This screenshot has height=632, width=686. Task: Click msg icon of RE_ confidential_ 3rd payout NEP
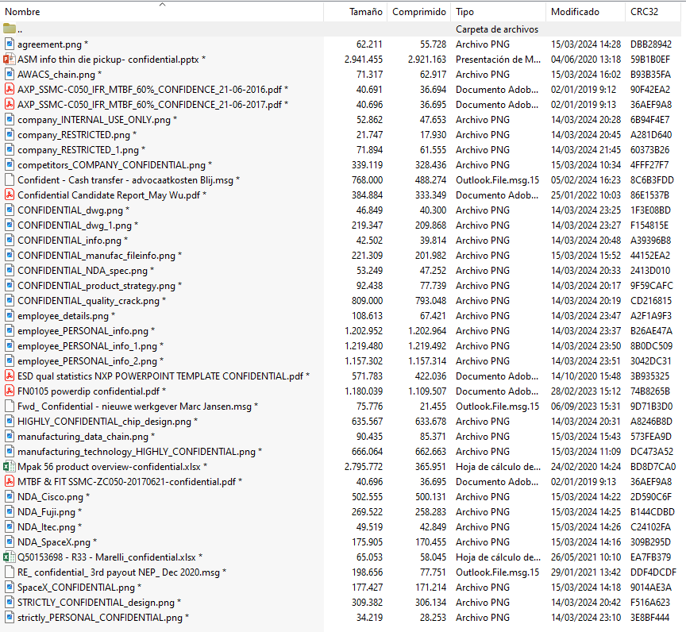pos(10,572)
